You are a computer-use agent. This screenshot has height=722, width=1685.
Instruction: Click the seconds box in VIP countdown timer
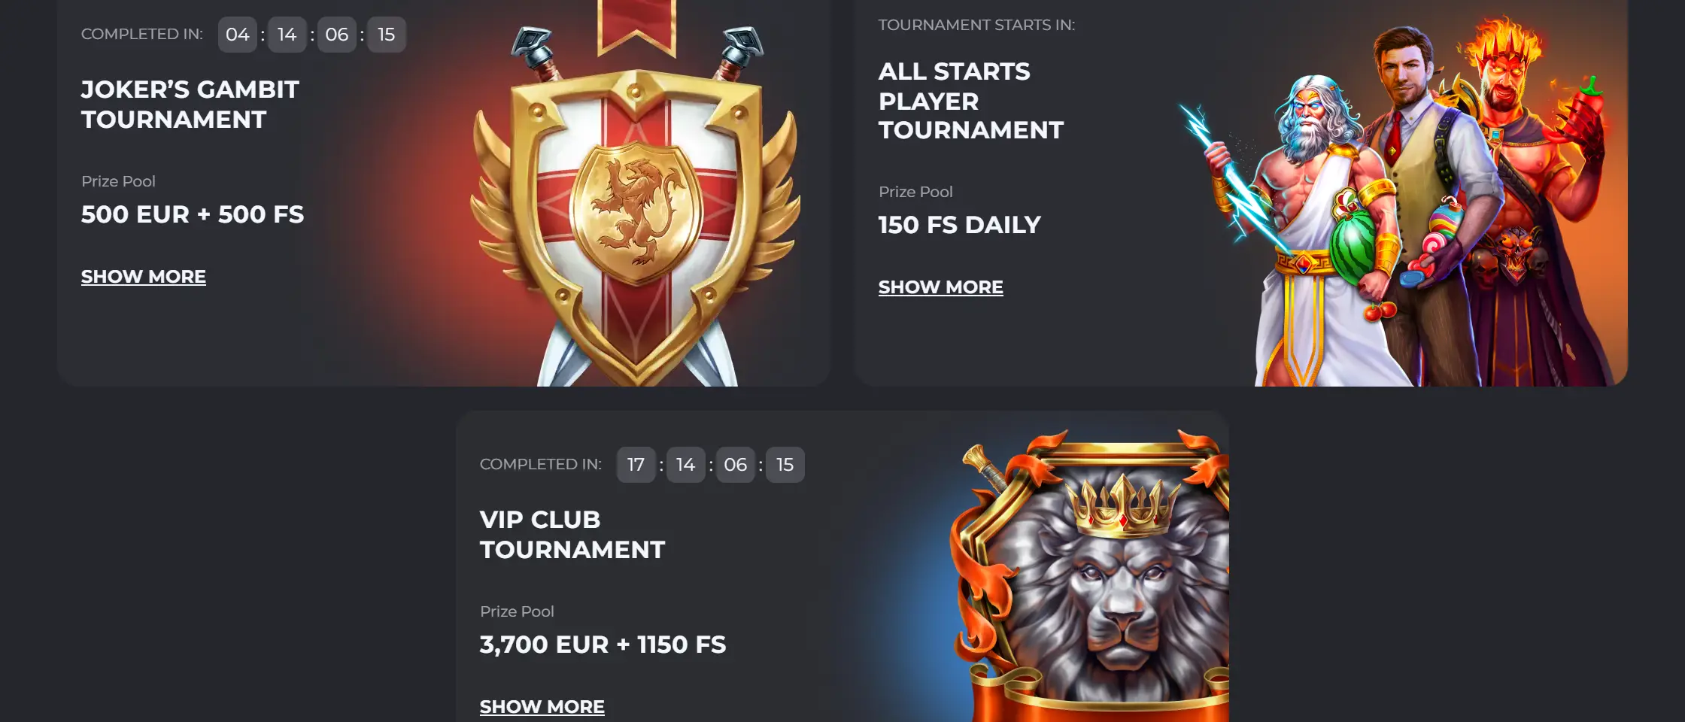(x=785, y=465)
